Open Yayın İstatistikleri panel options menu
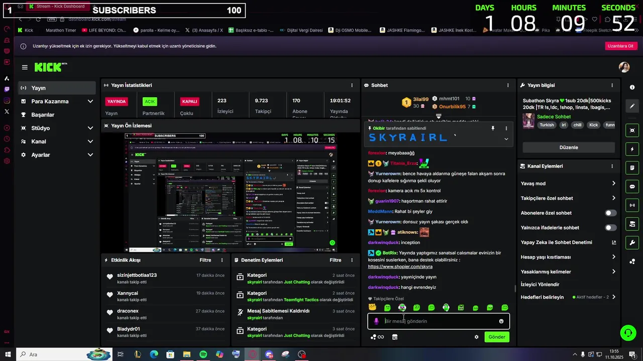 click(352, 85)
